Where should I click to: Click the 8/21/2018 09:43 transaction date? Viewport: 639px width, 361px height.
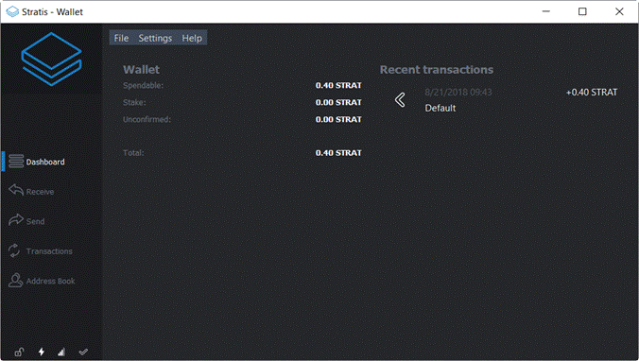click(458, 92)
